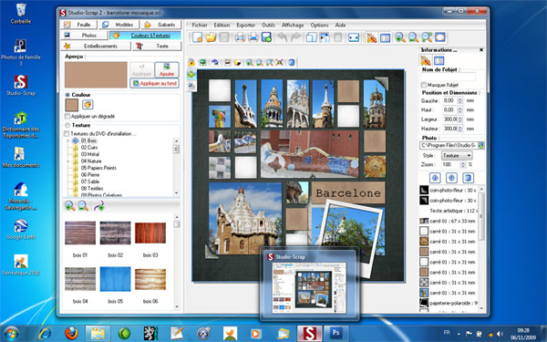Click the tan Couleur swatch
The image size is (547, 342).
tap(72, 105)
